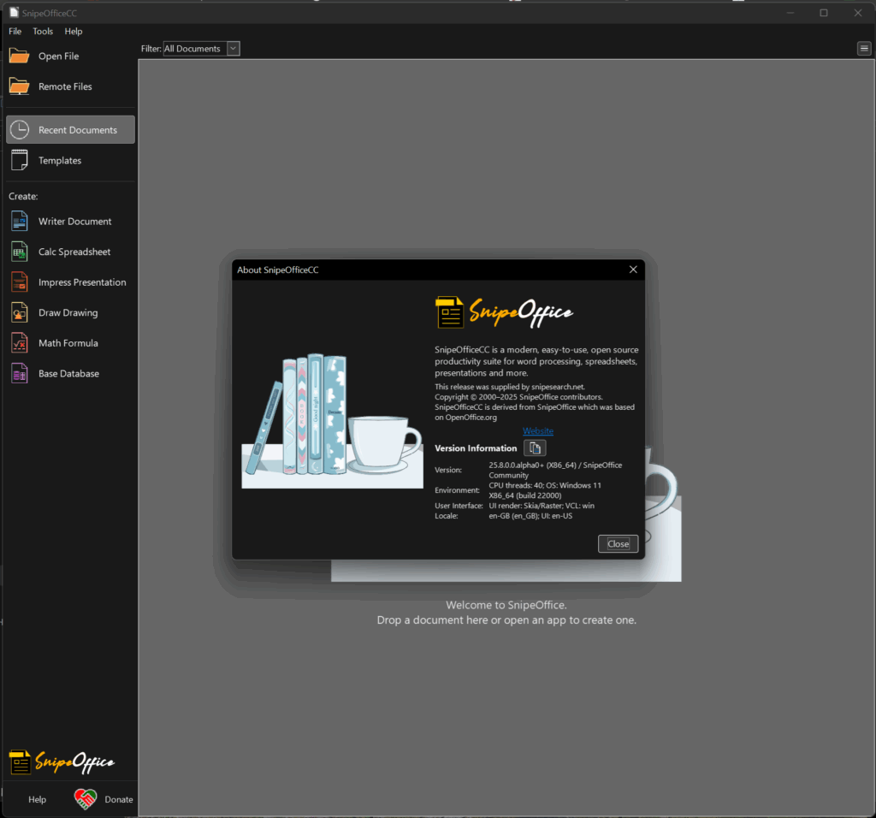The height and width of the screenshot is (818, 876).
Task: Click the Help button at sidebar bottom
Action: tap(37, 799)
